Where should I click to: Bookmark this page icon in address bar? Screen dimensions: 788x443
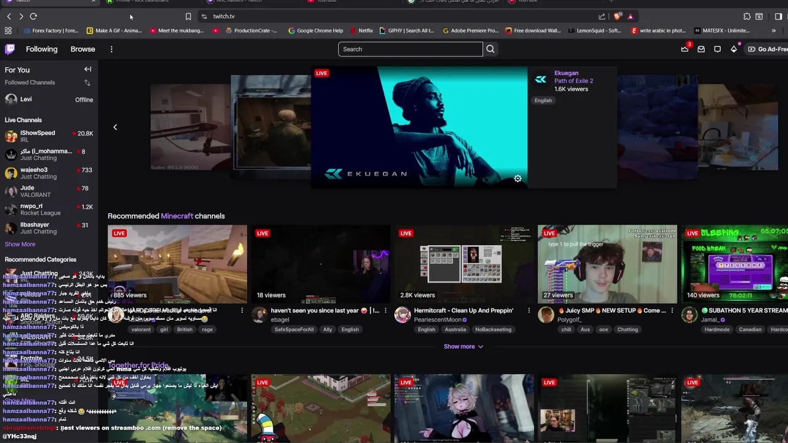(188, 17)
